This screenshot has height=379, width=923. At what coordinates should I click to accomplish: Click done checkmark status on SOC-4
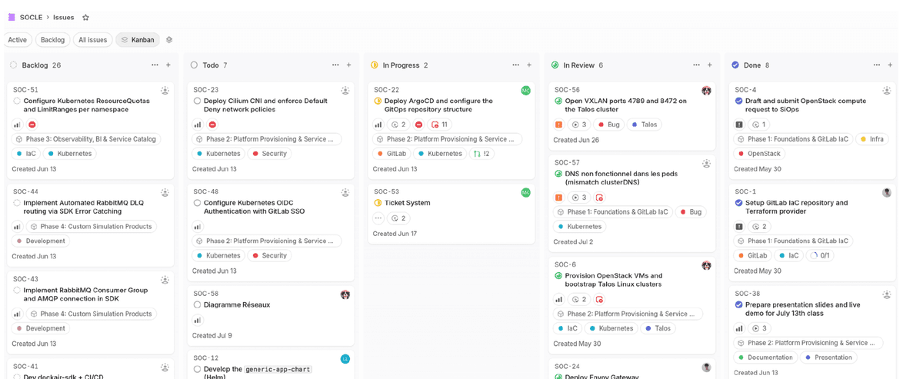pyautogui.click(x=739, y=101)
